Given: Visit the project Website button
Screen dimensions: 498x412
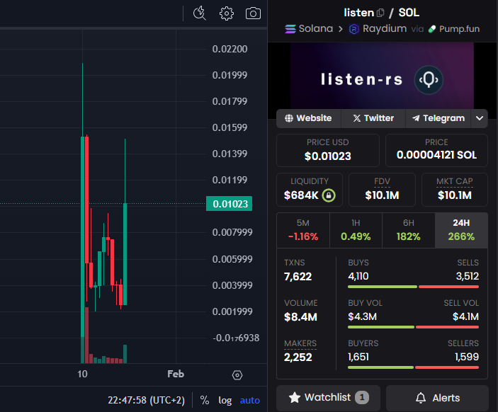Looking at the screenshot, I should [x=308, y=118].
